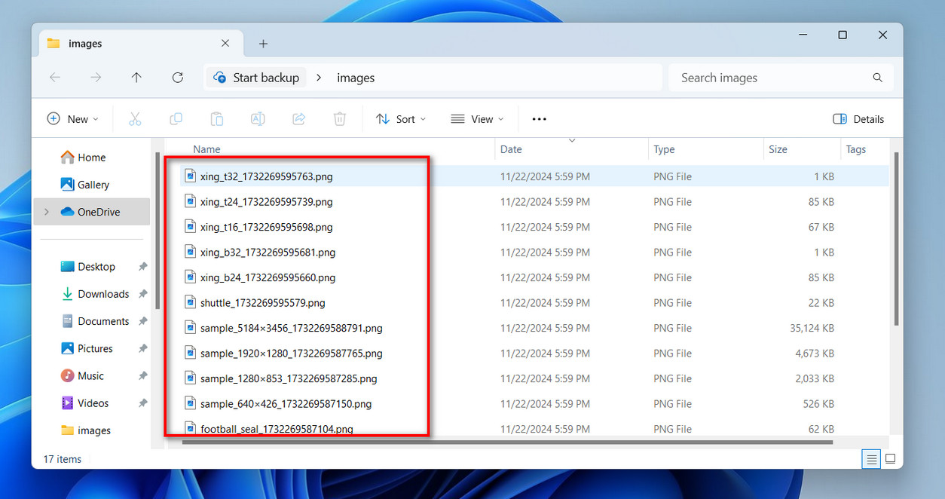Select file sample_1920×1280_1732269587765.png
Viewport: 945px width, 499px height.
coord(292,353)
